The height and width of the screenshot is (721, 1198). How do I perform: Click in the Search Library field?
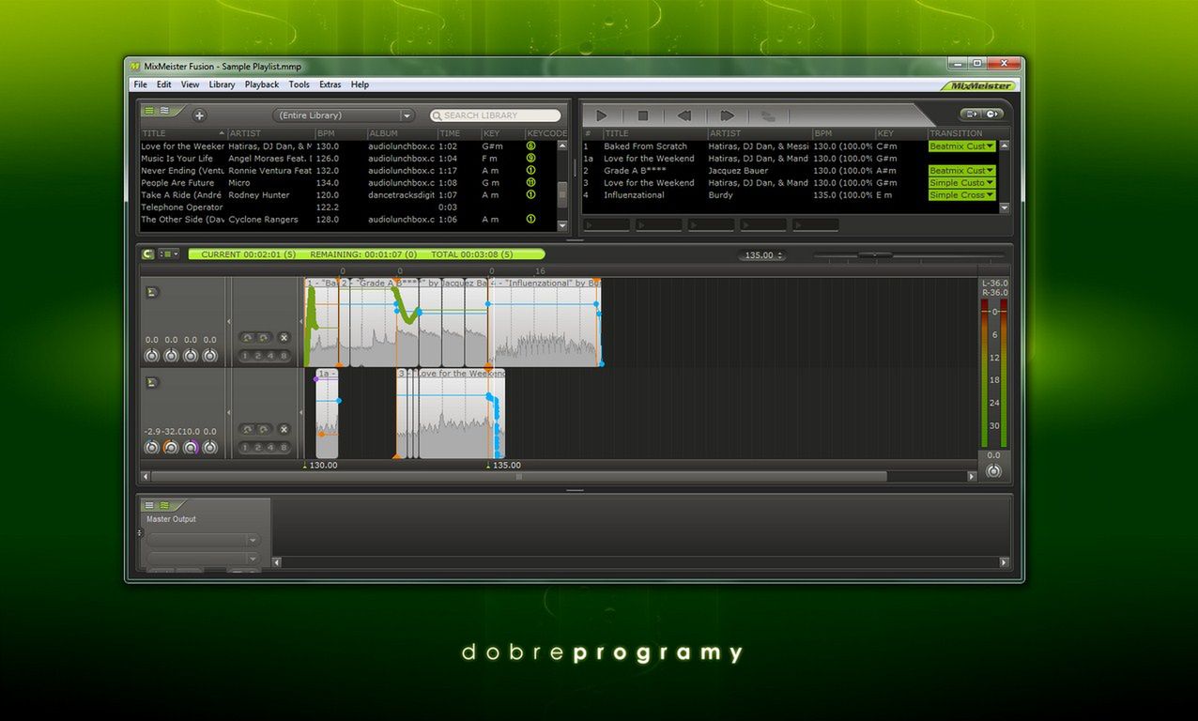point(496,115)
